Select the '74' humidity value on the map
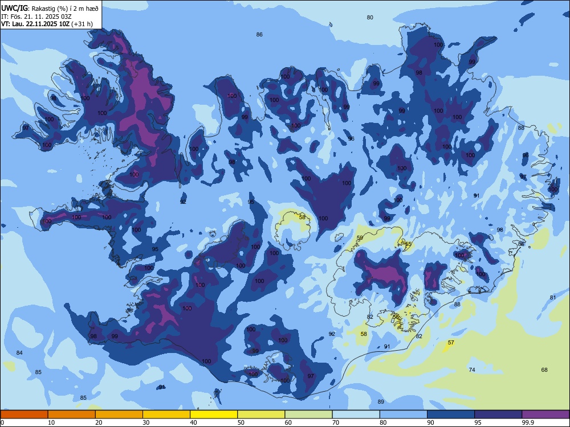 pyautogui.click(x=472, y=369)
